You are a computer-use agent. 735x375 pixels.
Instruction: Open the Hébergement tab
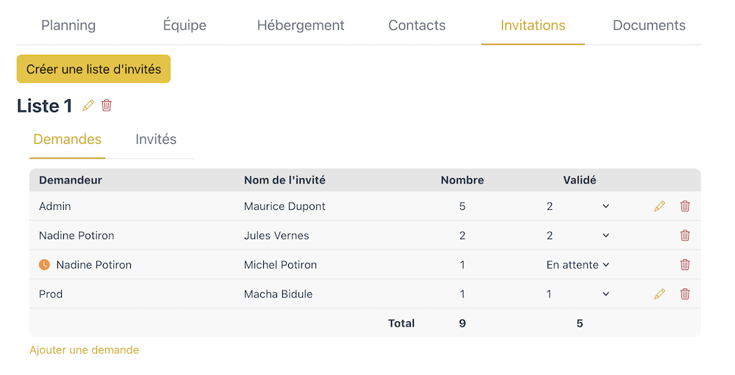(301, 25)
